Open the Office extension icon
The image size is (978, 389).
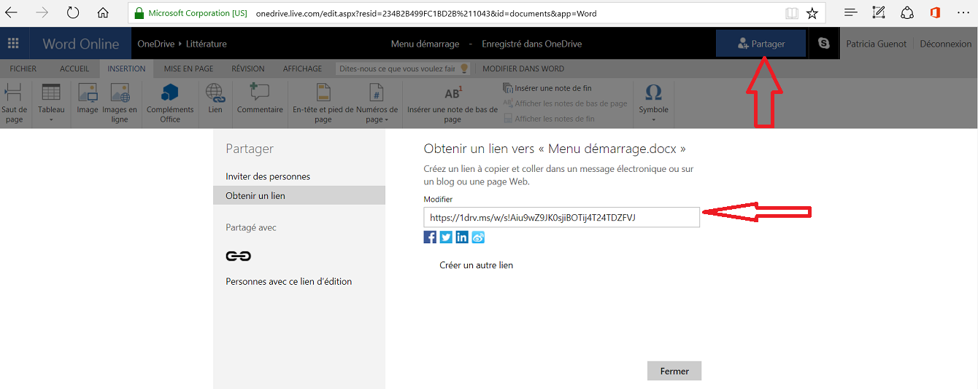click(x=935, y=12)
